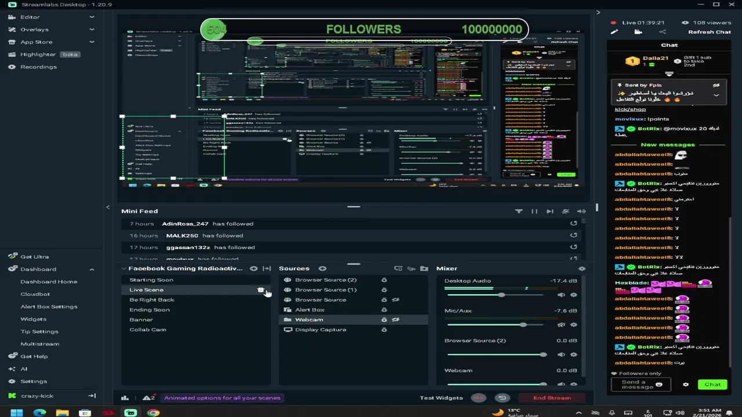Image resolution: width=742 pixels, height=417 pixels.
Task: Click the volume speaker icon in Mini Feed header
Action: click(581, 211)
